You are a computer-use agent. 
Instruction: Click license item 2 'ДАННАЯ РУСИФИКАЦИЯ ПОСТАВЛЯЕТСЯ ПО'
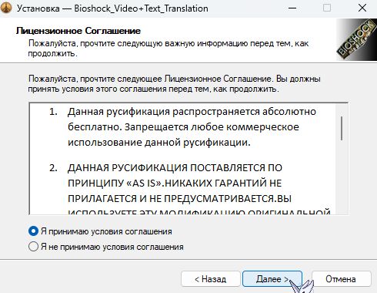click(175, 167)
